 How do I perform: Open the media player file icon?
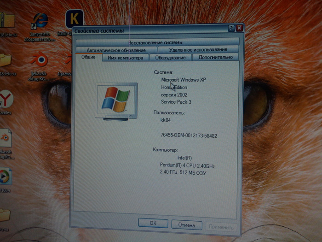click(5, 176)
